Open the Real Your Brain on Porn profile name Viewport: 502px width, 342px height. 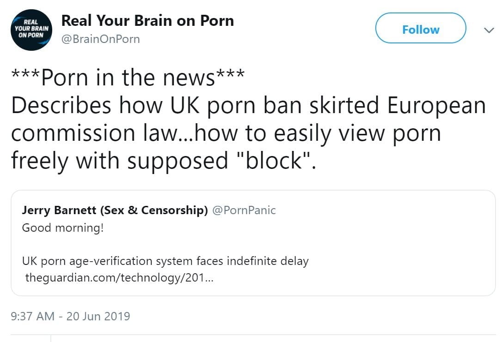tap(147, 21)
